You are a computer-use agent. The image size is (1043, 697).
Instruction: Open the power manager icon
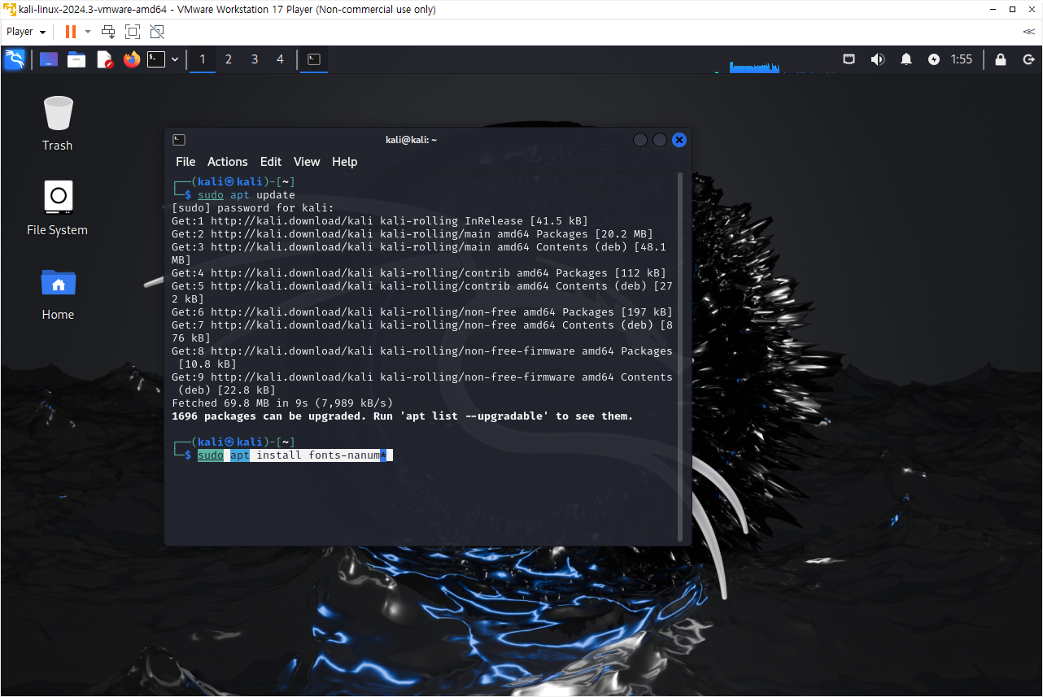(x=934, y=59)
